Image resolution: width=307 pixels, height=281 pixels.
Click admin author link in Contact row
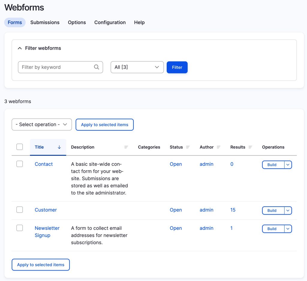point(206,164)
